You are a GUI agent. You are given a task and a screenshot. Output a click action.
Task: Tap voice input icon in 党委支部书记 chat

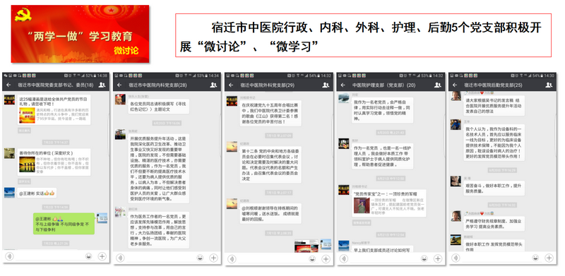pyautogui.click(x=9, y=256)
